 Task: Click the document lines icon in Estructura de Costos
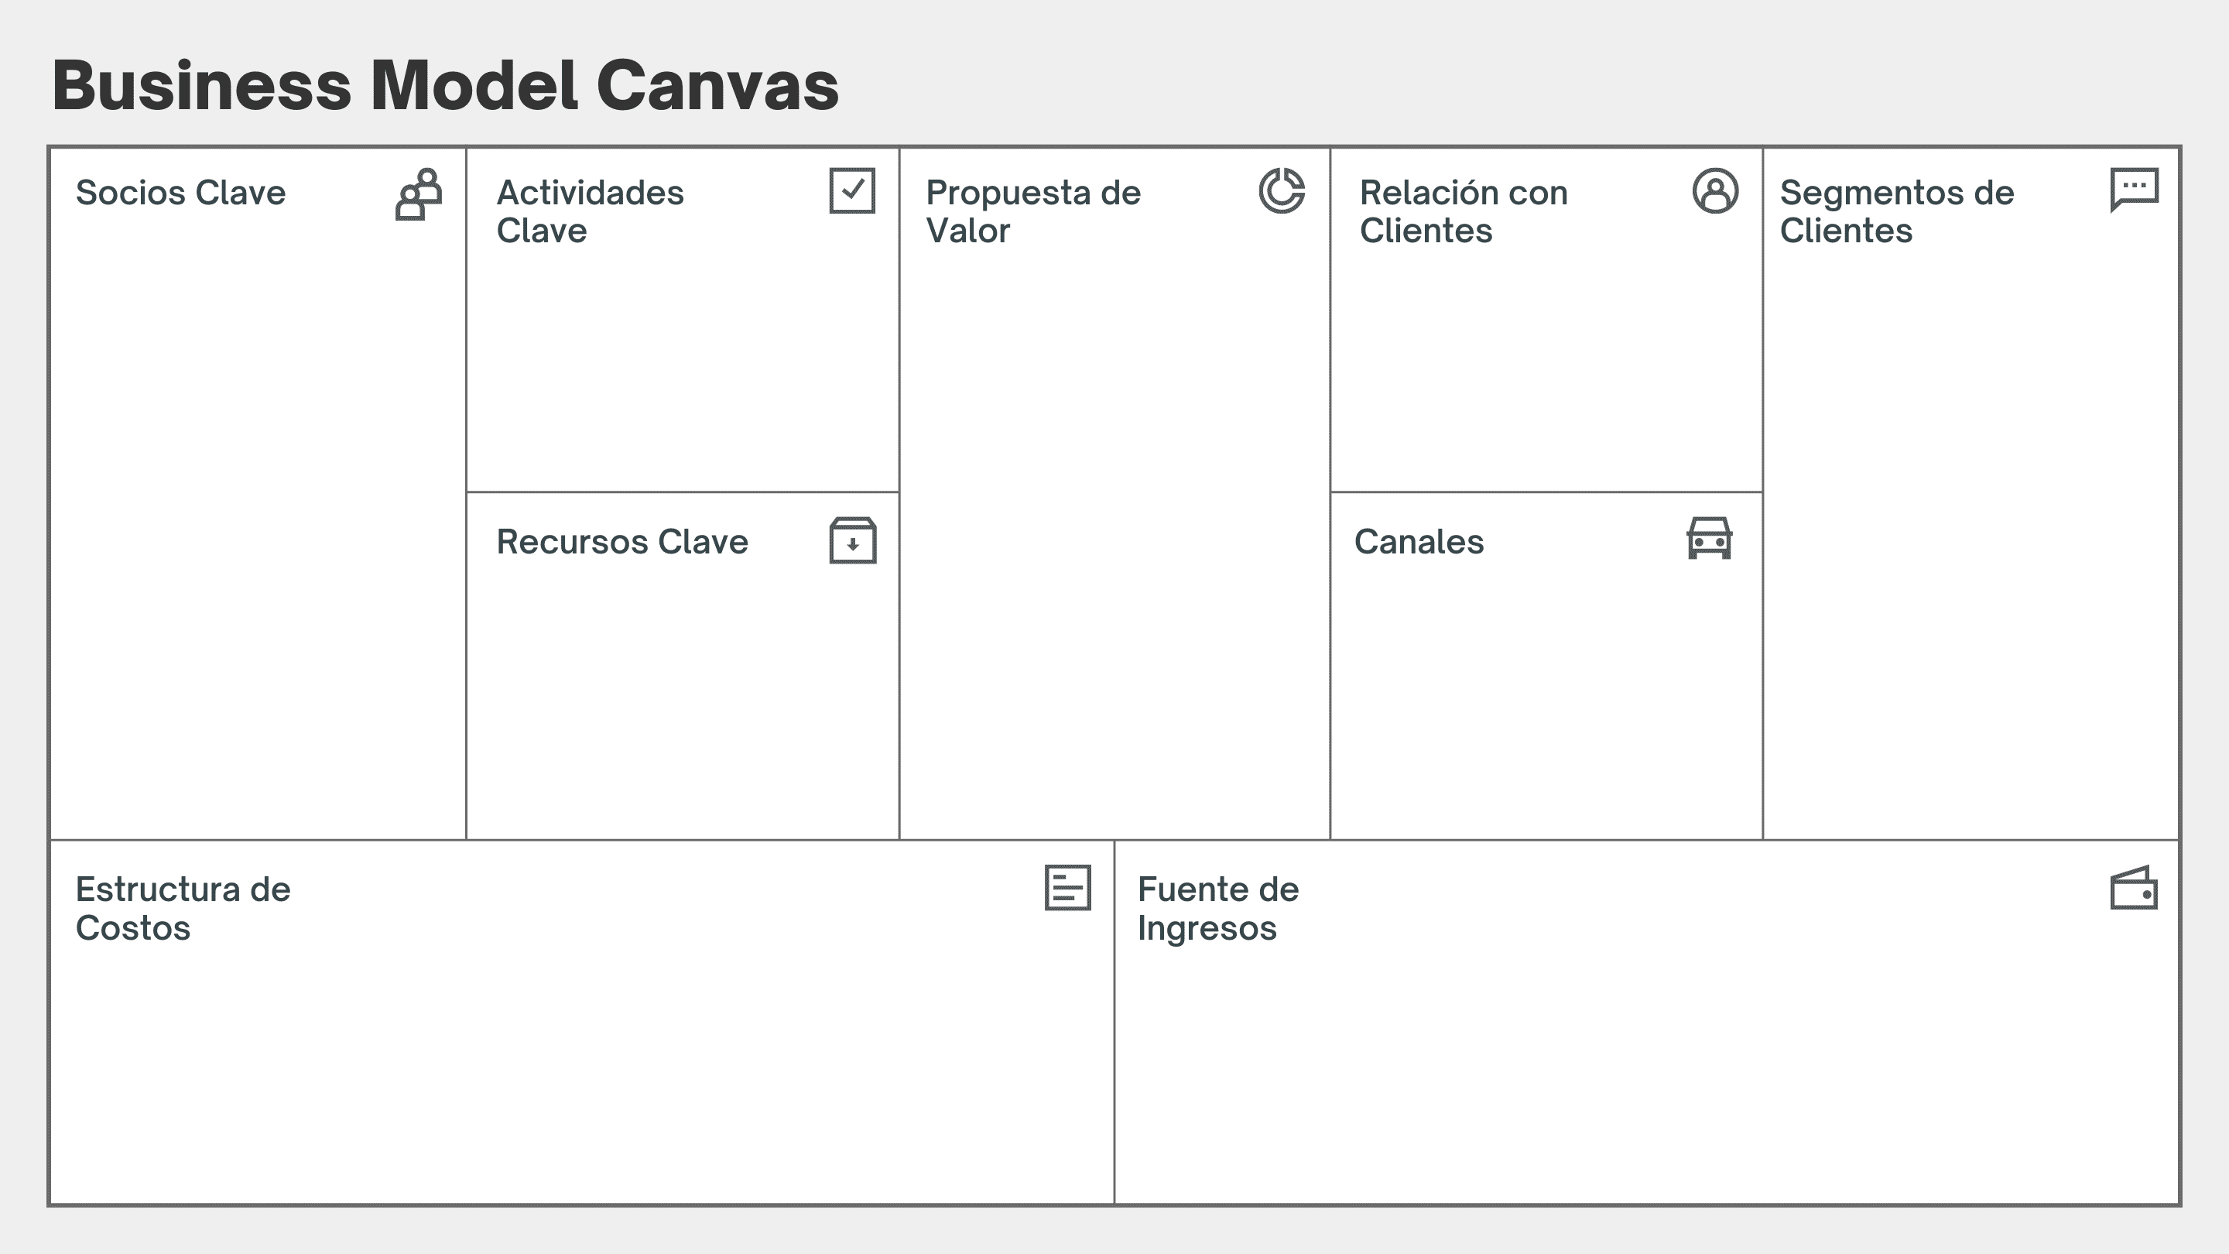(x=1067, y=887)
